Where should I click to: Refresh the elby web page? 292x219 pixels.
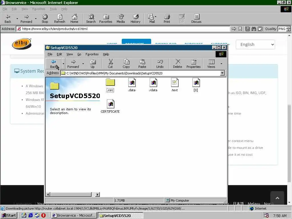coord(60,19)
